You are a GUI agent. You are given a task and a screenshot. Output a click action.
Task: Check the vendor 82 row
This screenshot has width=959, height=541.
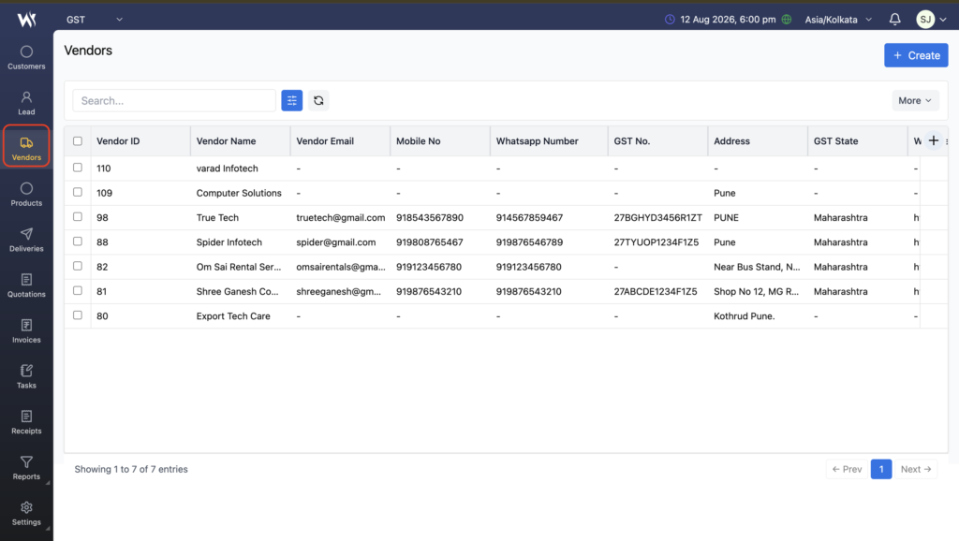pyautogui.click(x=78, y=266)
